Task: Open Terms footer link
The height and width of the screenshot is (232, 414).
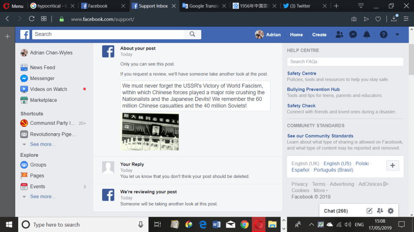Action: [319, 184]
